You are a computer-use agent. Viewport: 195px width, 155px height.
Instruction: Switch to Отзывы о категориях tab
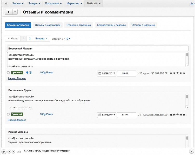pos(48,25)
